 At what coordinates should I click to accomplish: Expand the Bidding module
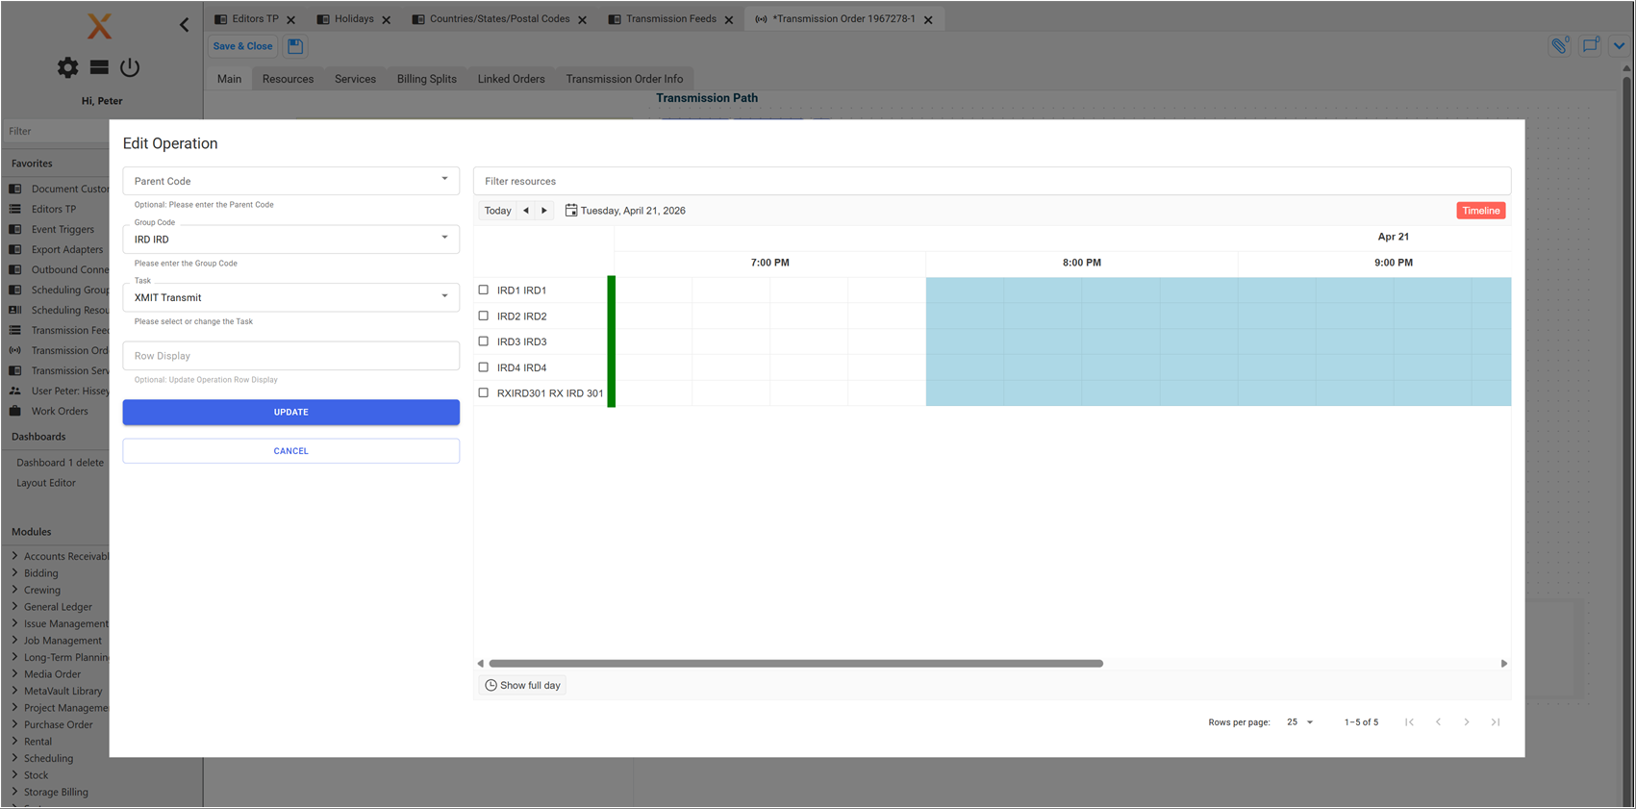15,572
